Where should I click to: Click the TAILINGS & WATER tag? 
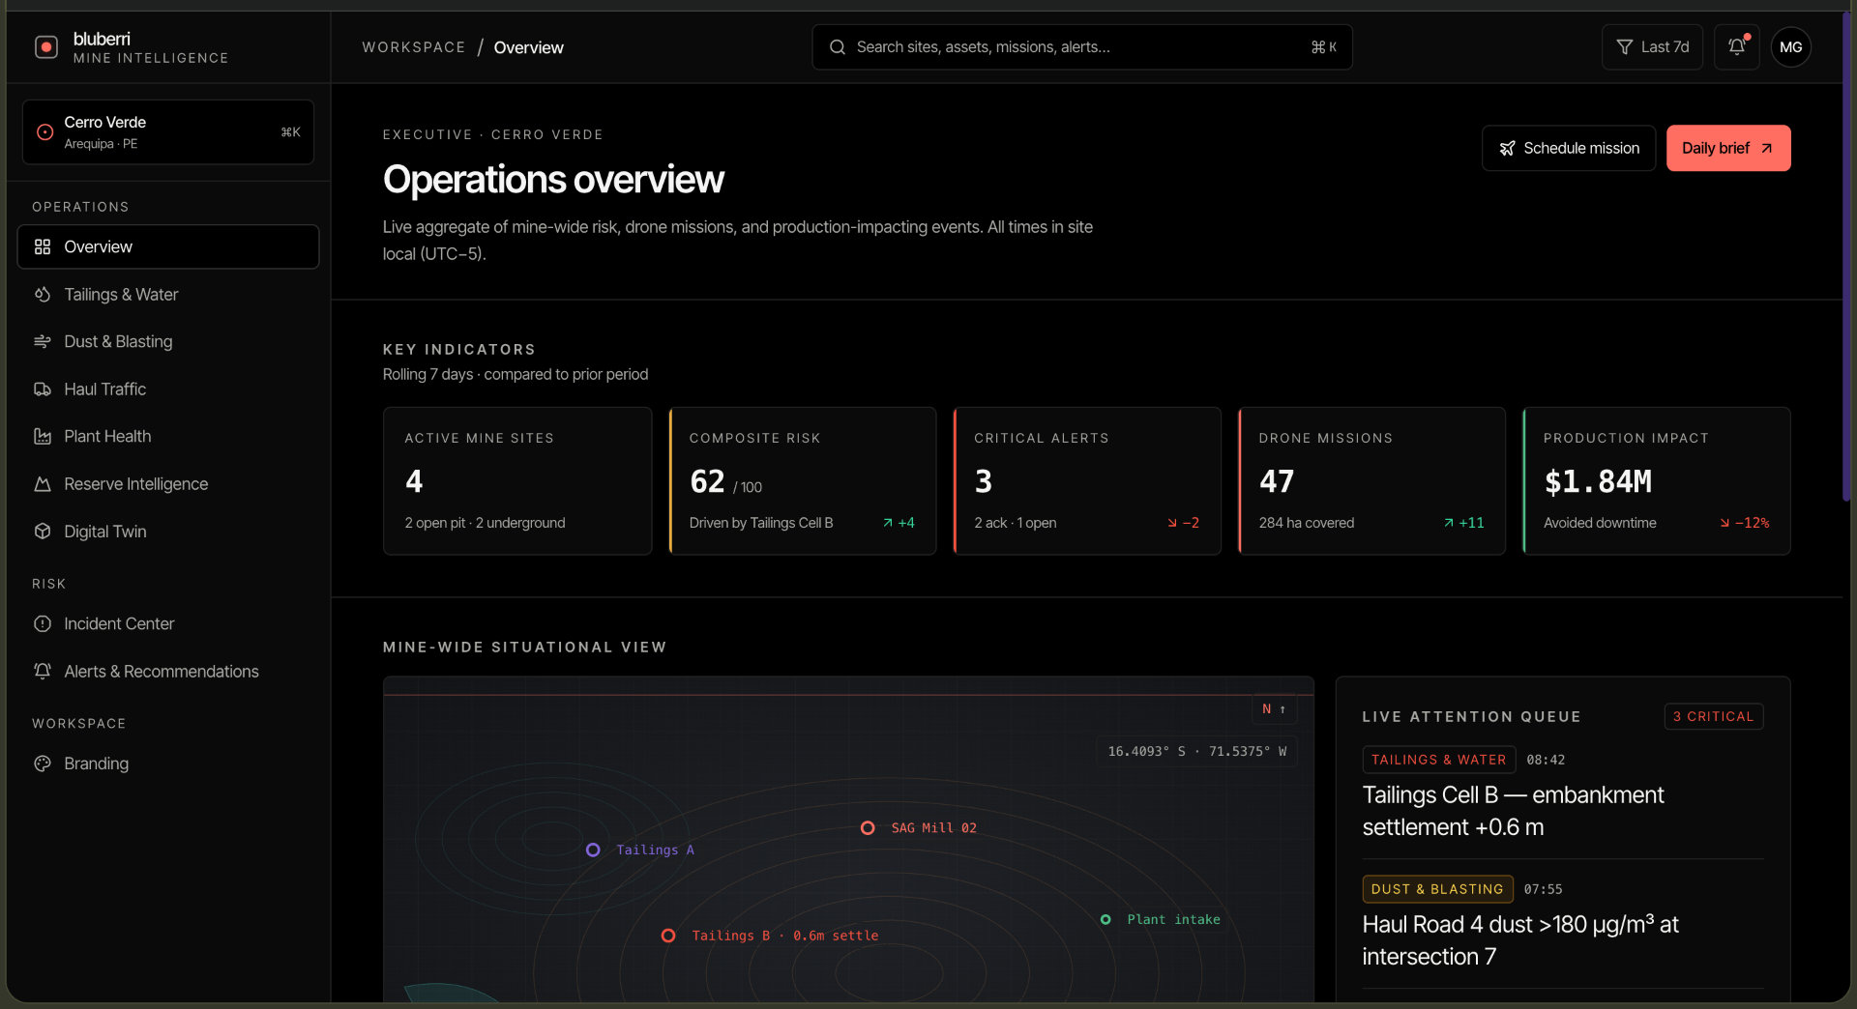coord(1438,760)
